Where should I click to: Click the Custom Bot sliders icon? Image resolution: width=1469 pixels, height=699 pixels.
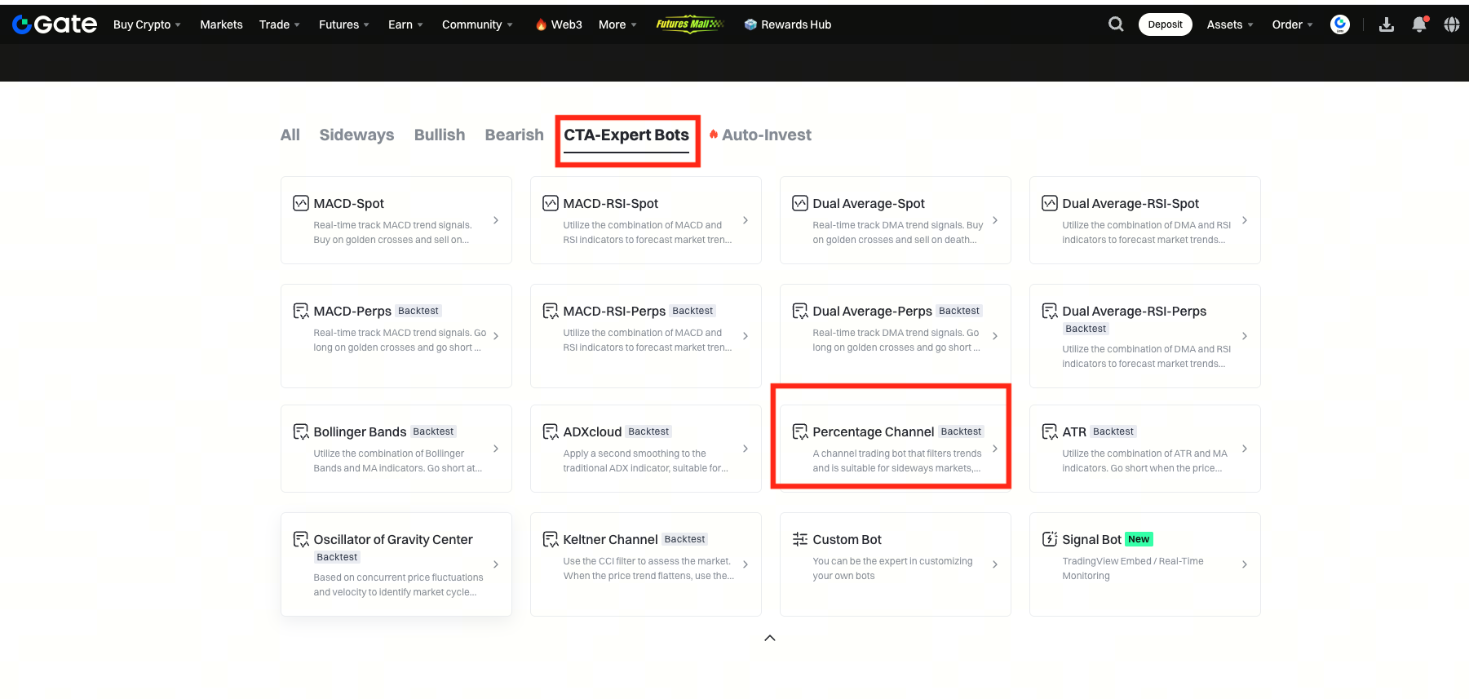pos(800,539)
